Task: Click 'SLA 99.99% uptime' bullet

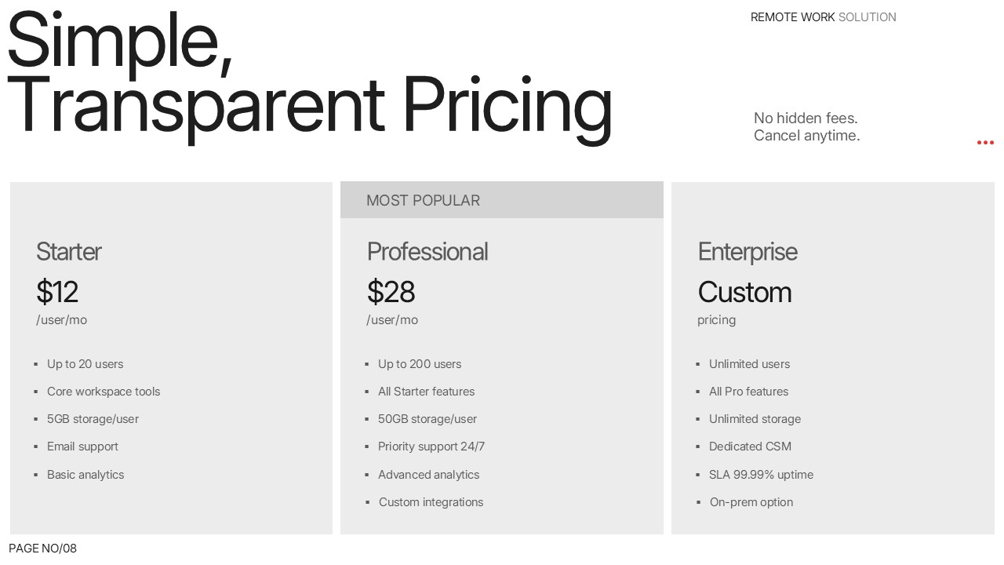Action: (761, 475)
